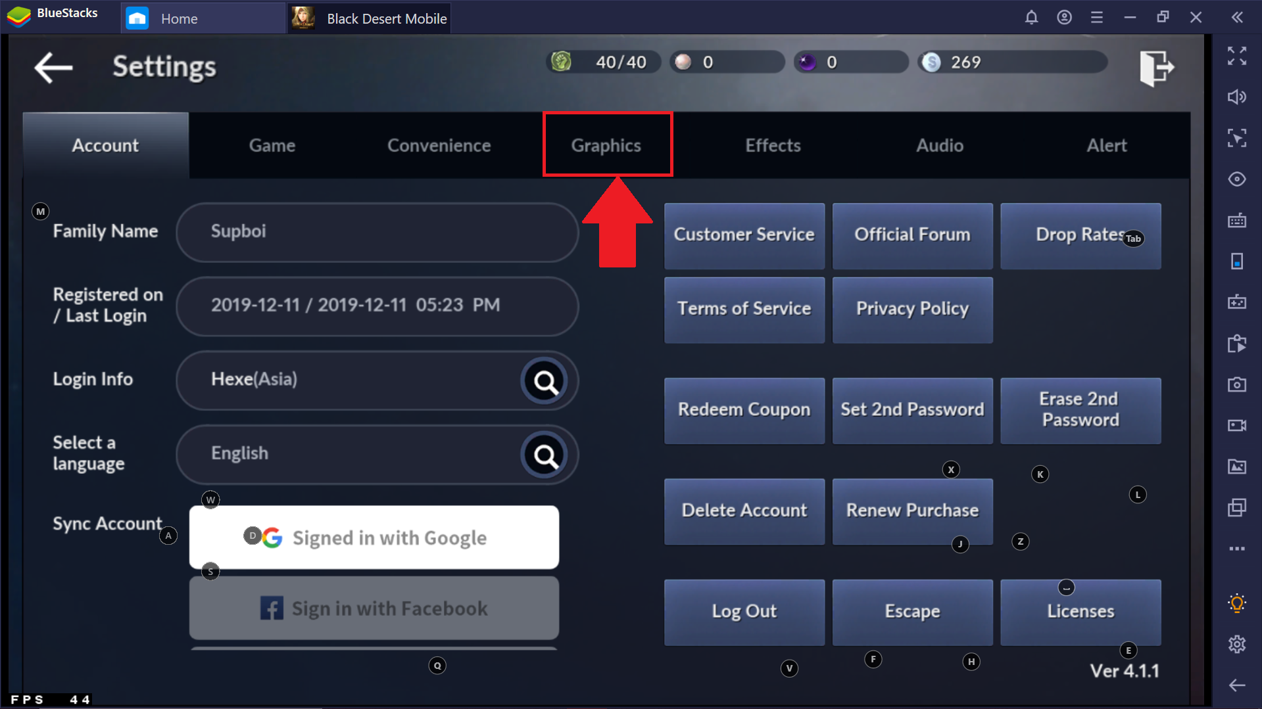Open the macro recorder icon
Image resolution: width=1262 pixels, height=709 pixels.
(x=1237, y=302)
